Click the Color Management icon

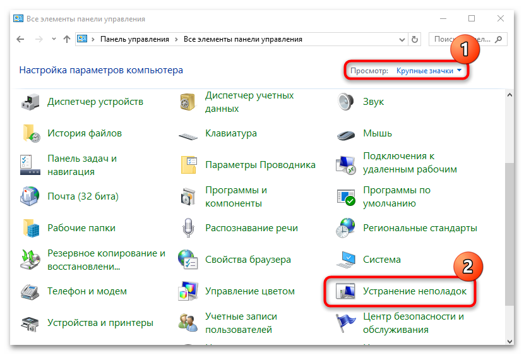tap(188, 291)
